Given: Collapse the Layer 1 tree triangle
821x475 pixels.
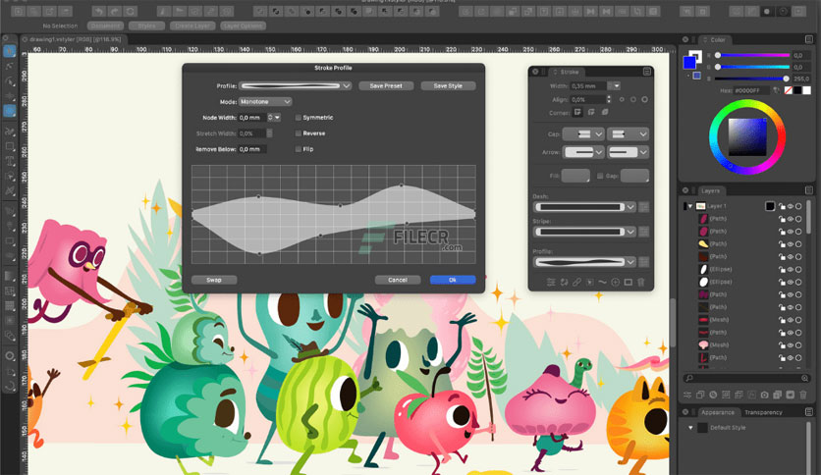Looking at the screenshot, I should coord(690,206).
